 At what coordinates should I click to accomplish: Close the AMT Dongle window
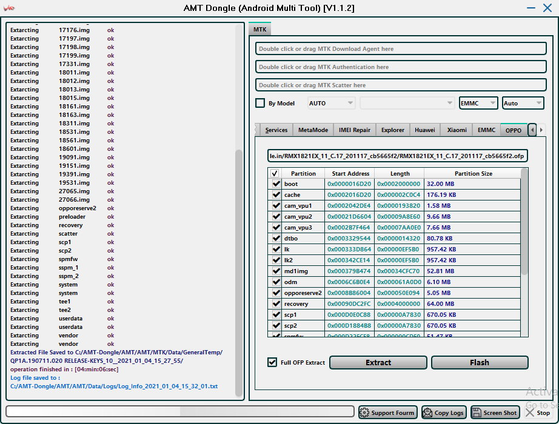coord(547,8)
